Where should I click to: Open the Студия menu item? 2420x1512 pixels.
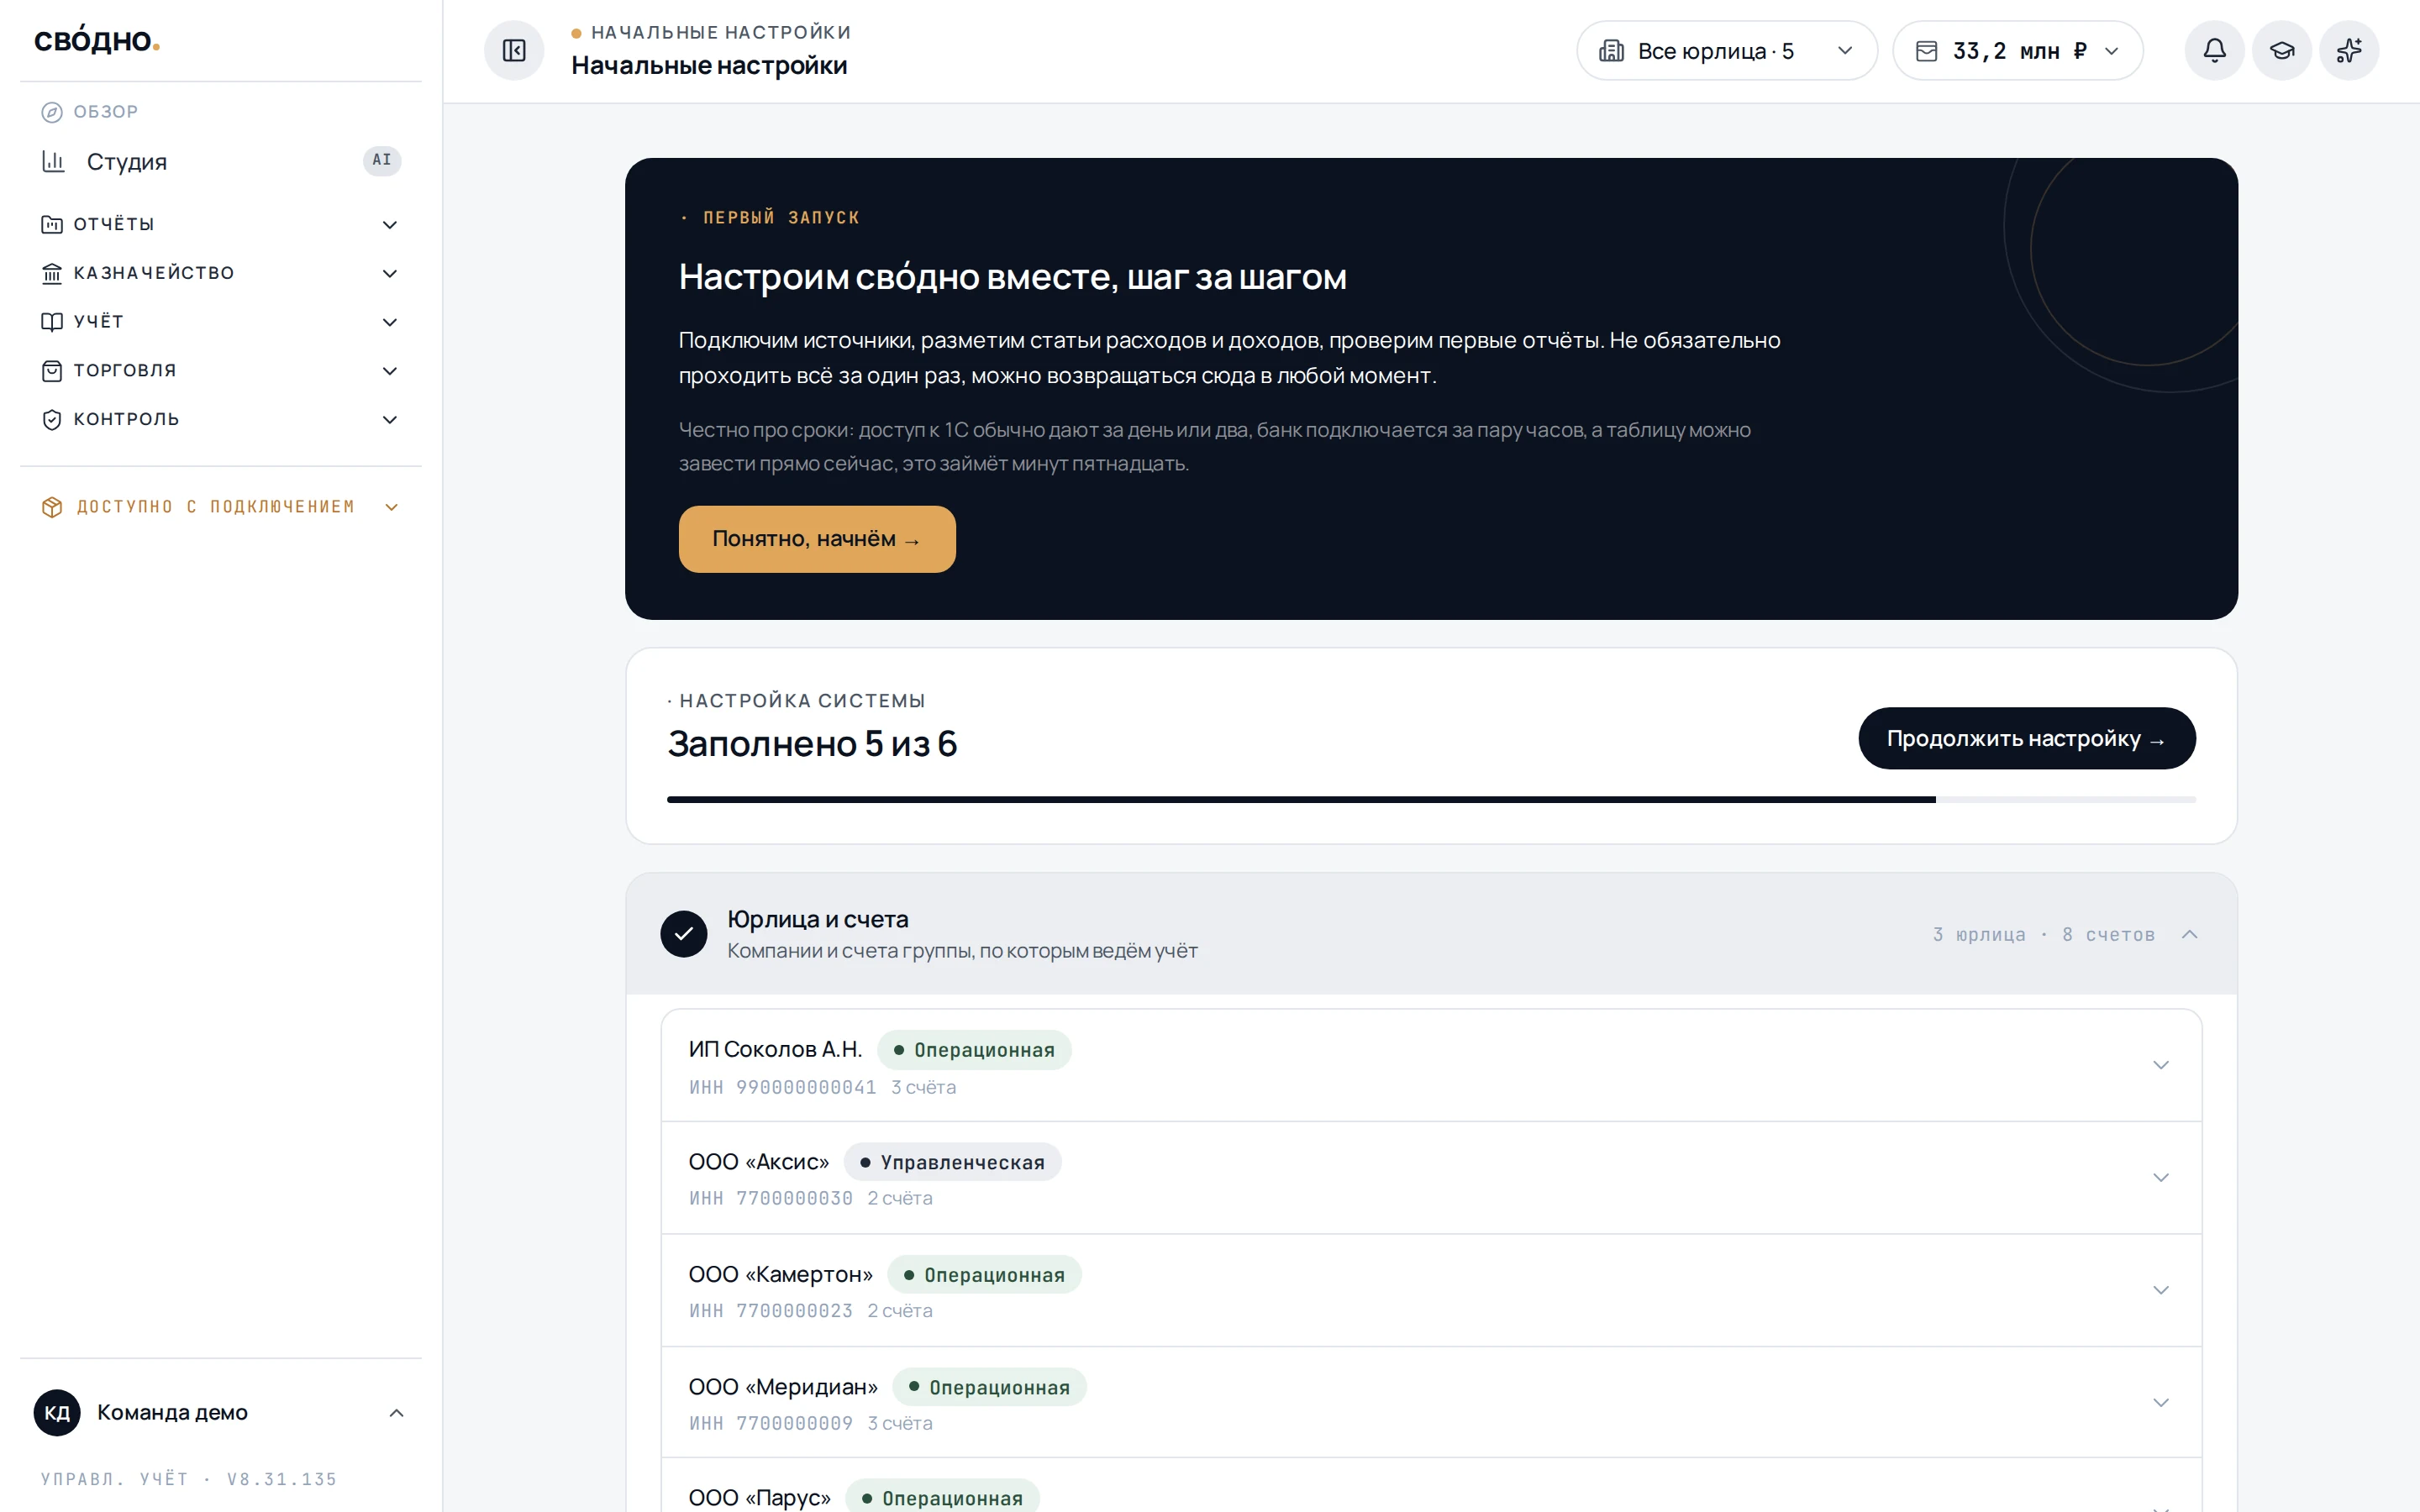click(221, 161)
